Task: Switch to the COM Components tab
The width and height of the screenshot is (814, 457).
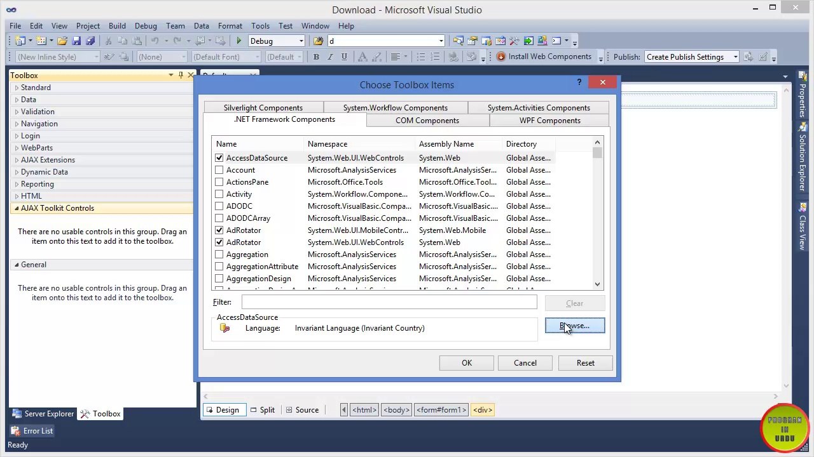Action: [427, 121]
